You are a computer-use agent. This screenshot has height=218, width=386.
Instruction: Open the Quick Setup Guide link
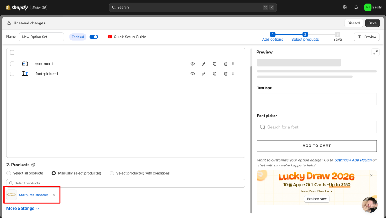click(x=127, y=37)
